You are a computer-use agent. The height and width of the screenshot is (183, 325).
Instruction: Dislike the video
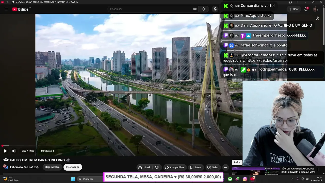click(x=157, y=167)
